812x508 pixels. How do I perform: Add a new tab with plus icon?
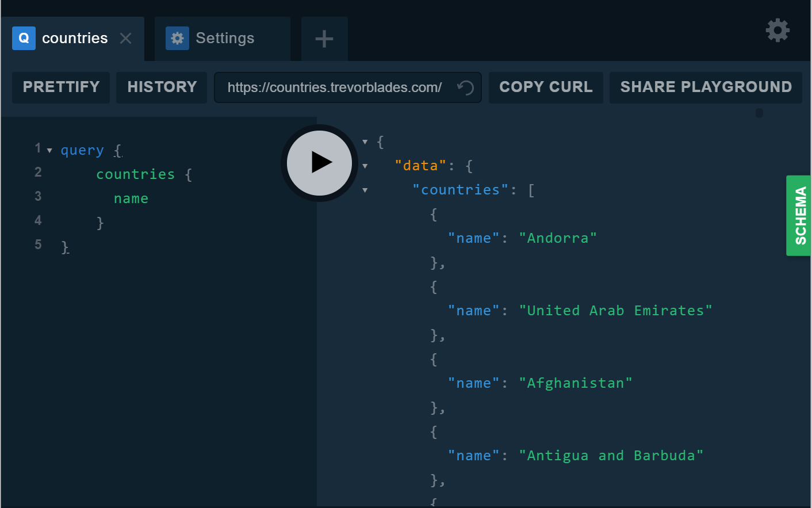click(x=324, y=39)
